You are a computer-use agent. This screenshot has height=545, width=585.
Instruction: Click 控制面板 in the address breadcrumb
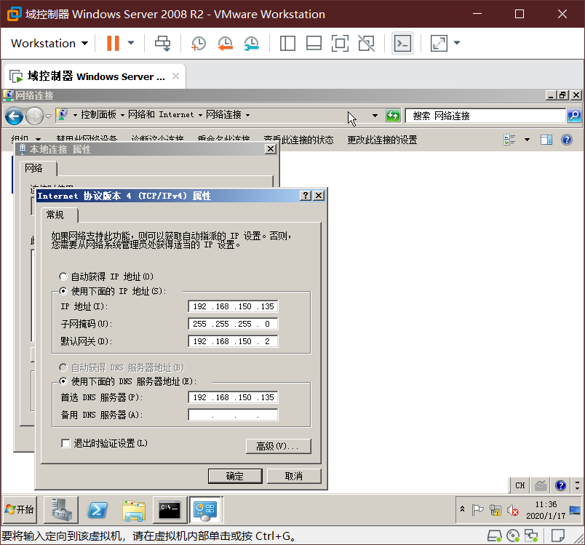click(98, 114)
